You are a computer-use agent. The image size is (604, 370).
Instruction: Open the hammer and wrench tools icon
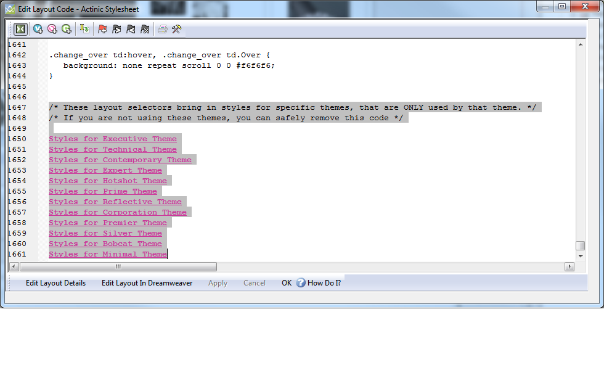point(176,29)
